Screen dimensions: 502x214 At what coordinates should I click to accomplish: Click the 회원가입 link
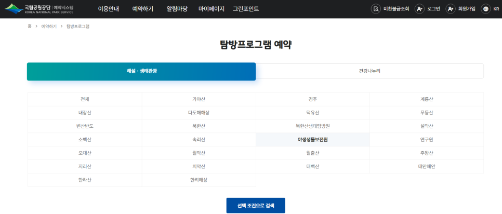(467, 9)
